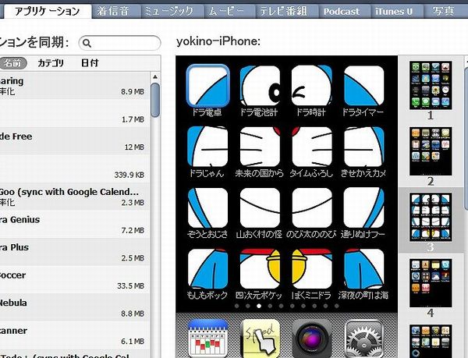The height and width of the screenshot is (358, 468).
Task: Select the 通りぬけフー app icon
Action: tap(363, 207)
